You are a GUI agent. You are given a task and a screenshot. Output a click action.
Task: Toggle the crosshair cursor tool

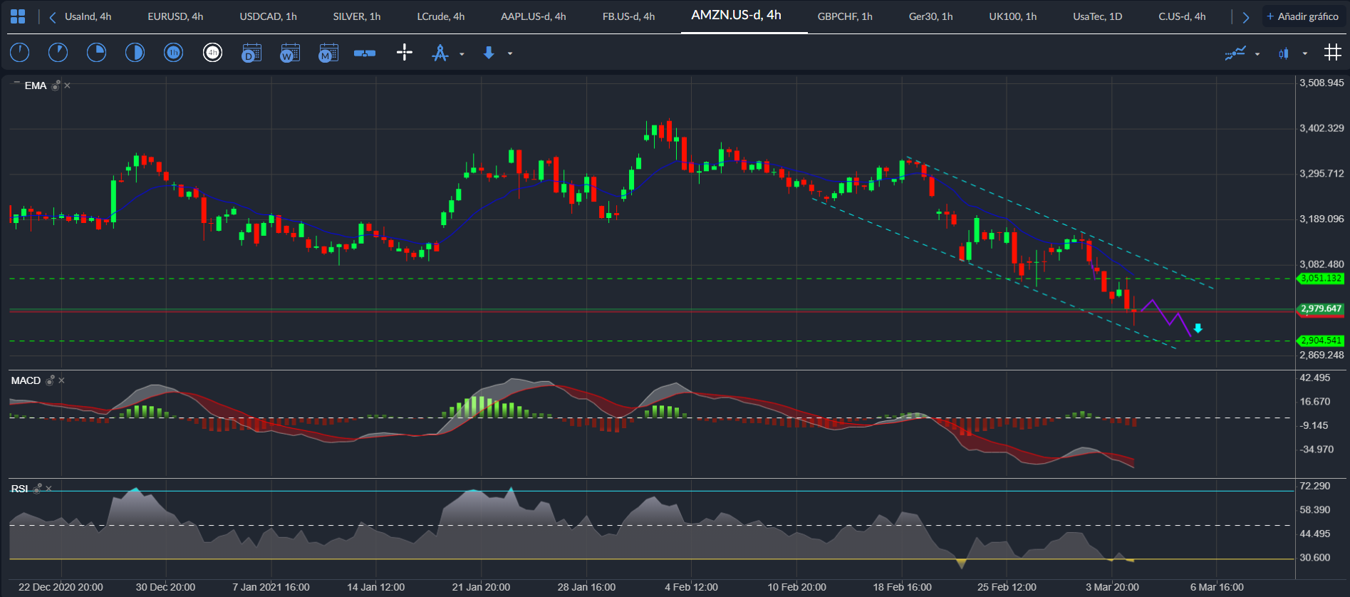(x=404, y=52)
